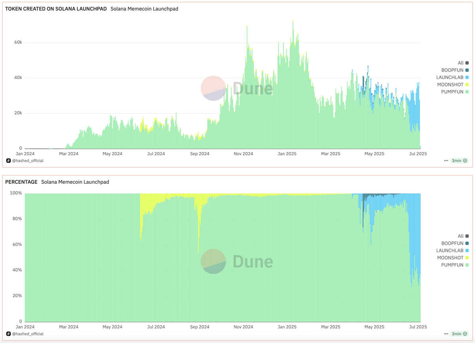Viewport: 475px width, 343px height.
Task: Open @hashed_official profile link under token created chart
Action: [28, 161]
